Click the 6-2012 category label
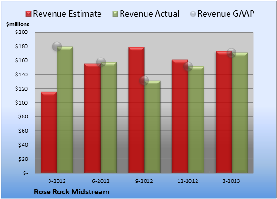Viewport: 277px width, 199px height. (100, 181)
